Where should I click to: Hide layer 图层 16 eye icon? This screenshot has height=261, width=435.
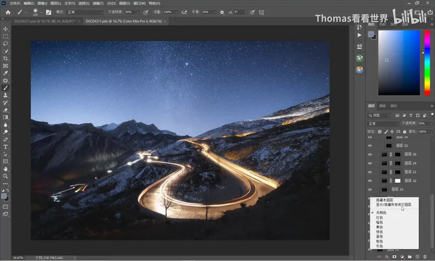pos(370,181)
